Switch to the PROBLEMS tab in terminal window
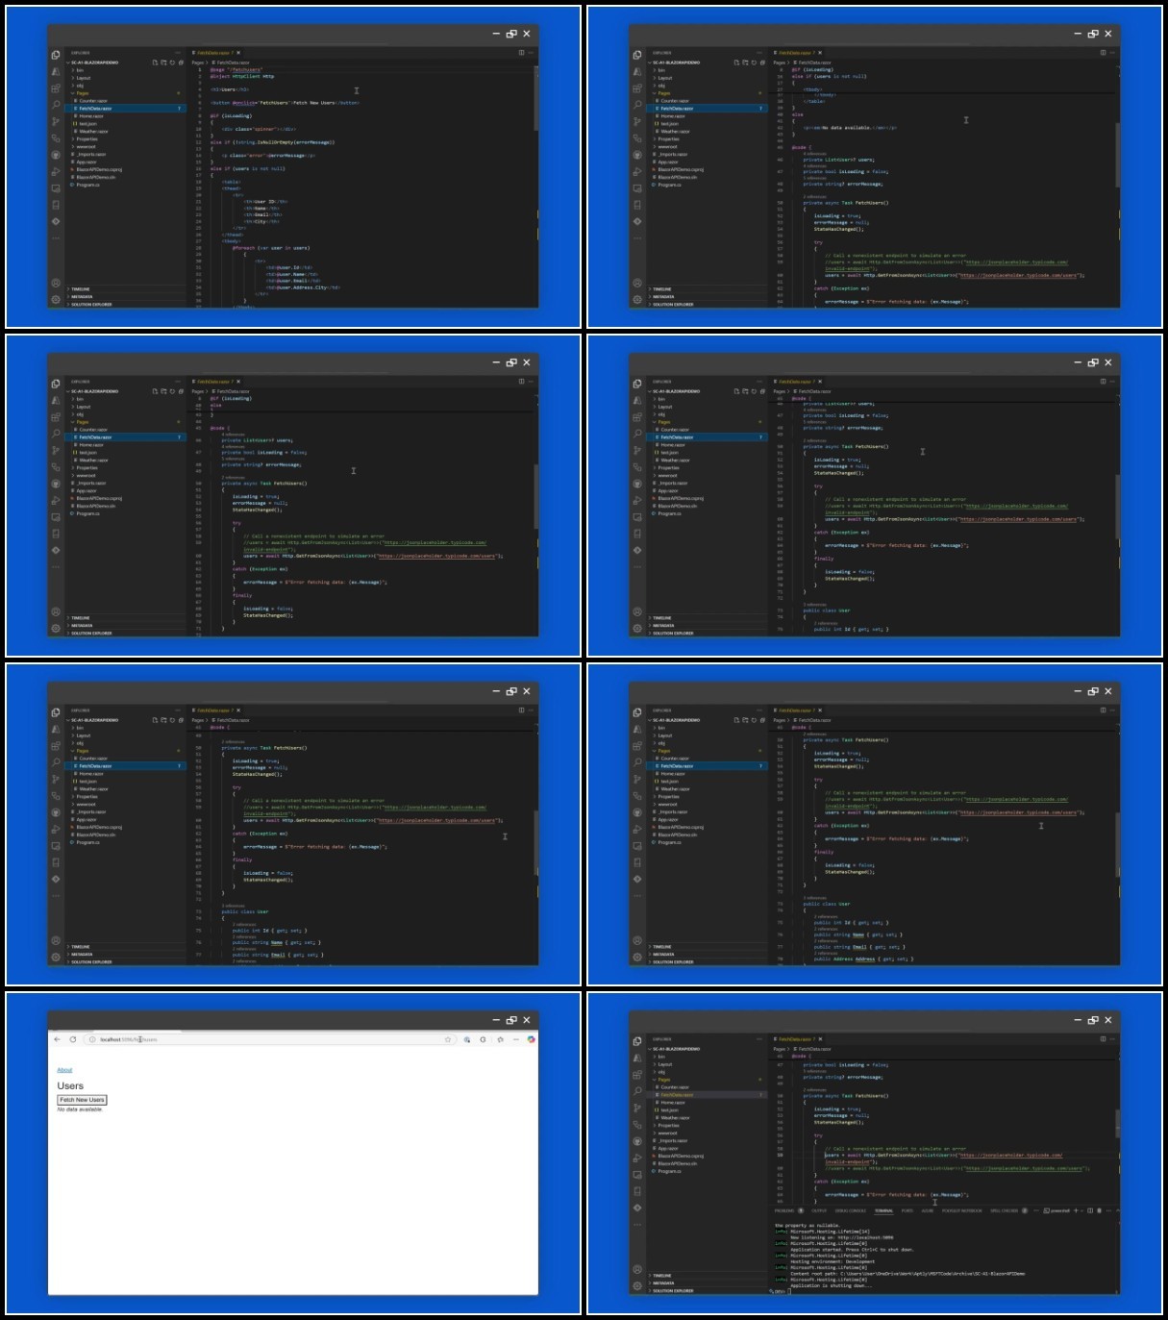 click(784, 1210)
